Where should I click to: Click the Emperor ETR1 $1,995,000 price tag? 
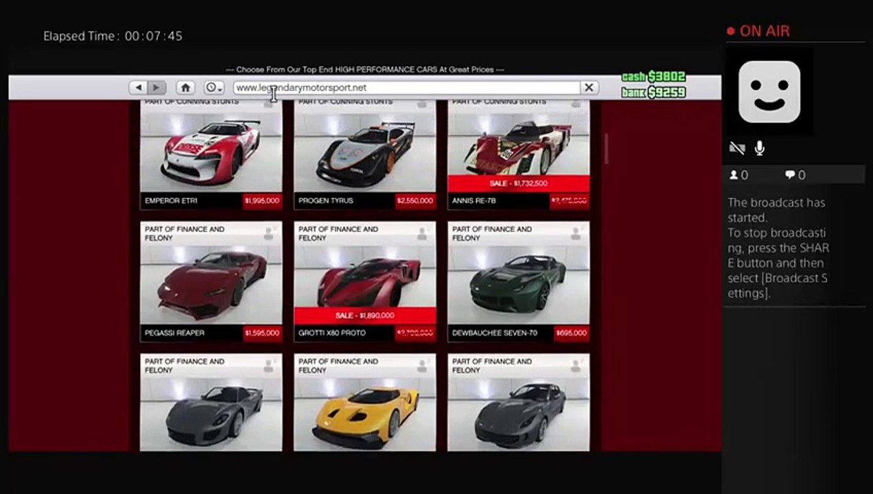pyautogui.click(x=262, y=201)
